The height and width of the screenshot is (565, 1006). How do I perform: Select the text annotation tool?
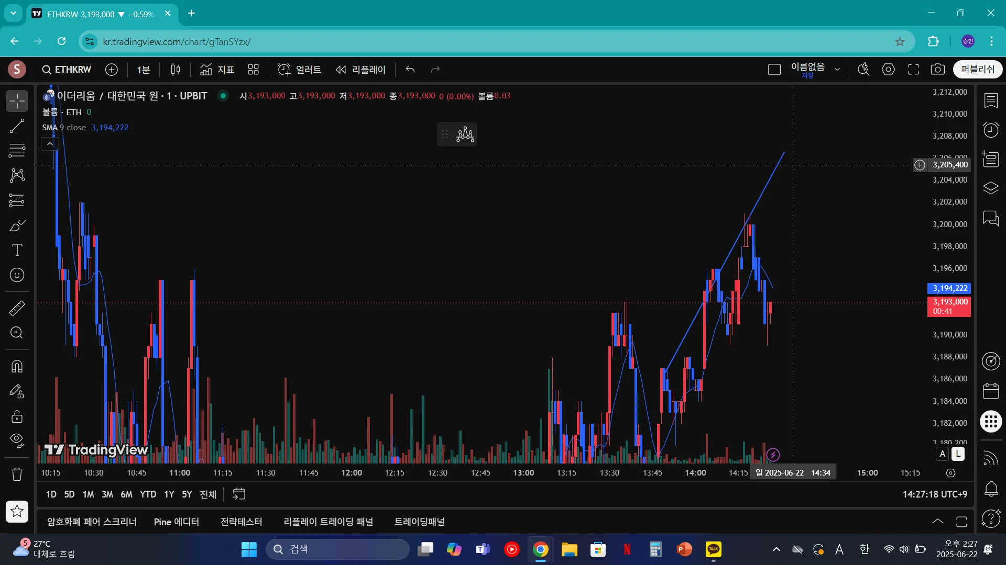17,250
